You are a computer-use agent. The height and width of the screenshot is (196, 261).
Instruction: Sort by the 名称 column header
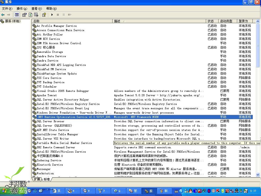coord(72,21)
